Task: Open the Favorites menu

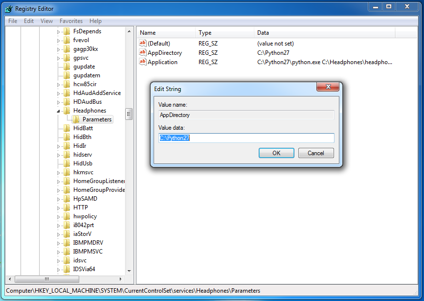Action: pos(71,21)
